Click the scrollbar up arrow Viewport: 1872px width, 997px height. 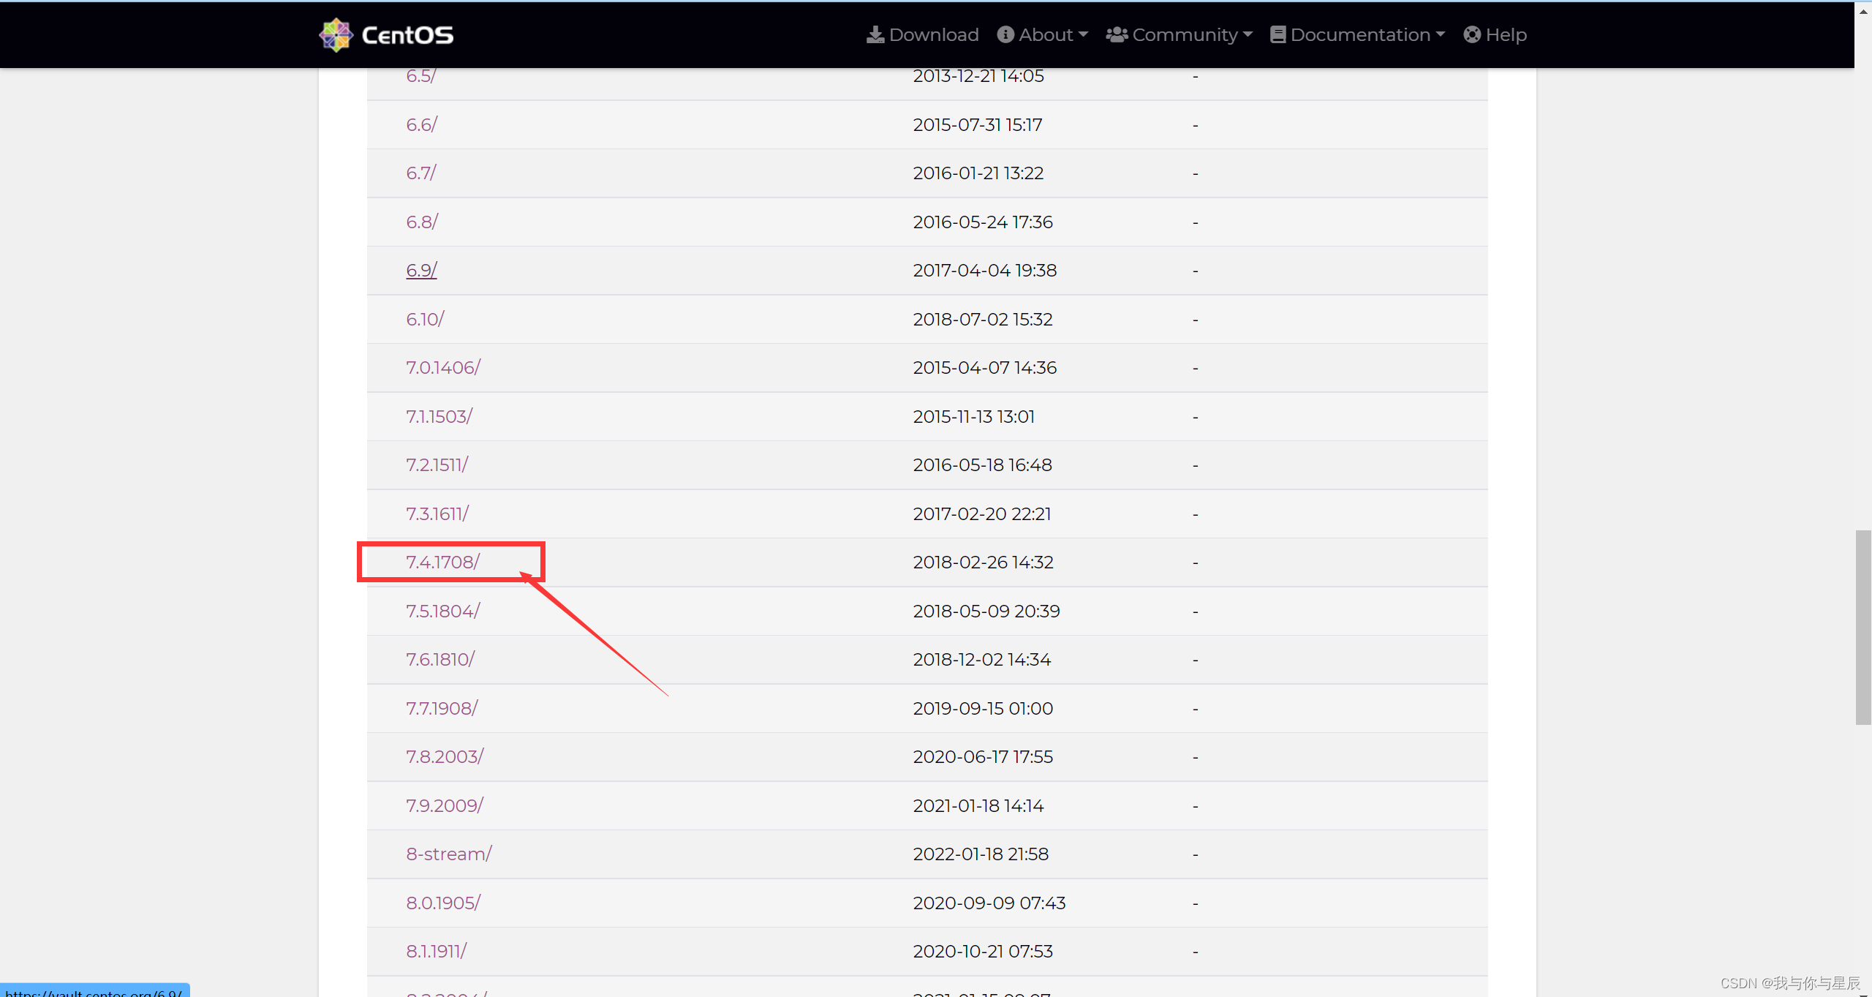(1862, 11)
